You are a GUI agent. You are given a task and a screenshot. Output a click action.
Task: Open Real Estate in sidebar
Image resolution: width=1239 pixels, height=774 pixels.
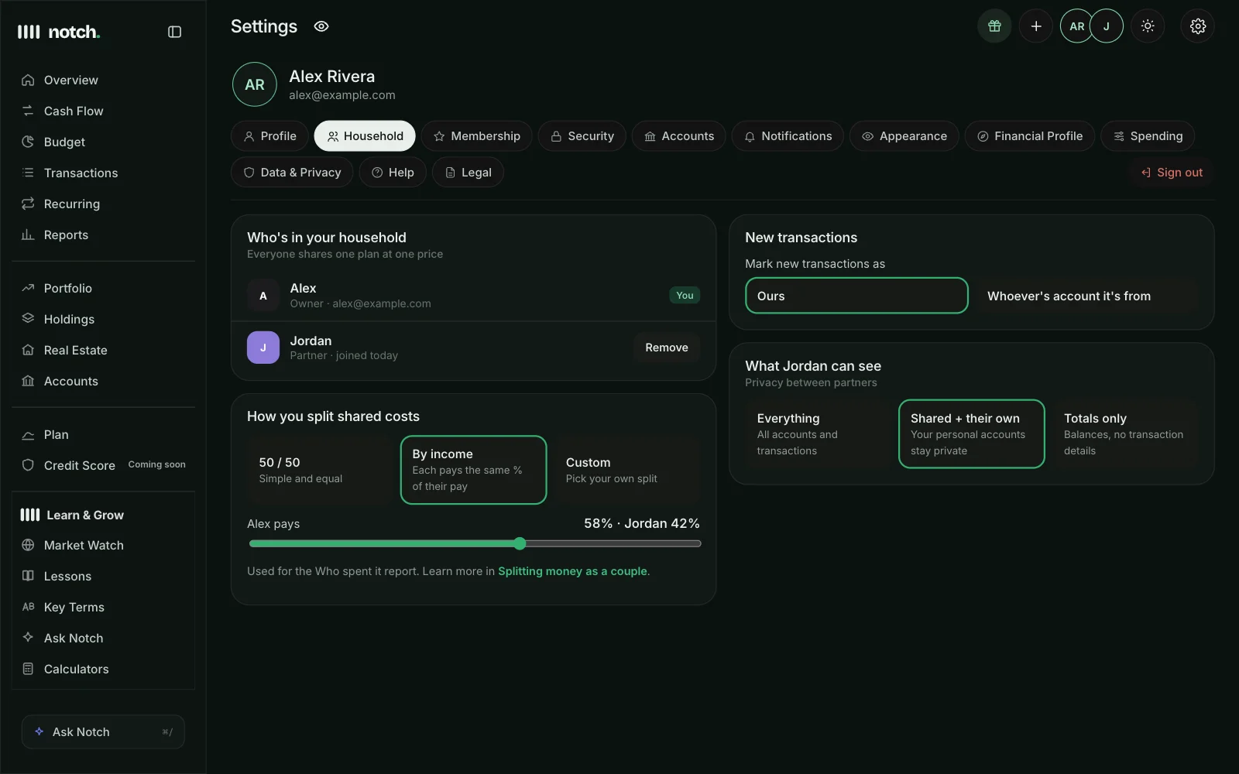(x=104, y=350)
